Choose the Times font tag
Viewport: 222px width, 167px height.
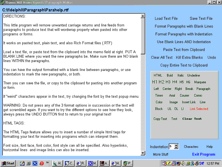pos(159,95)
